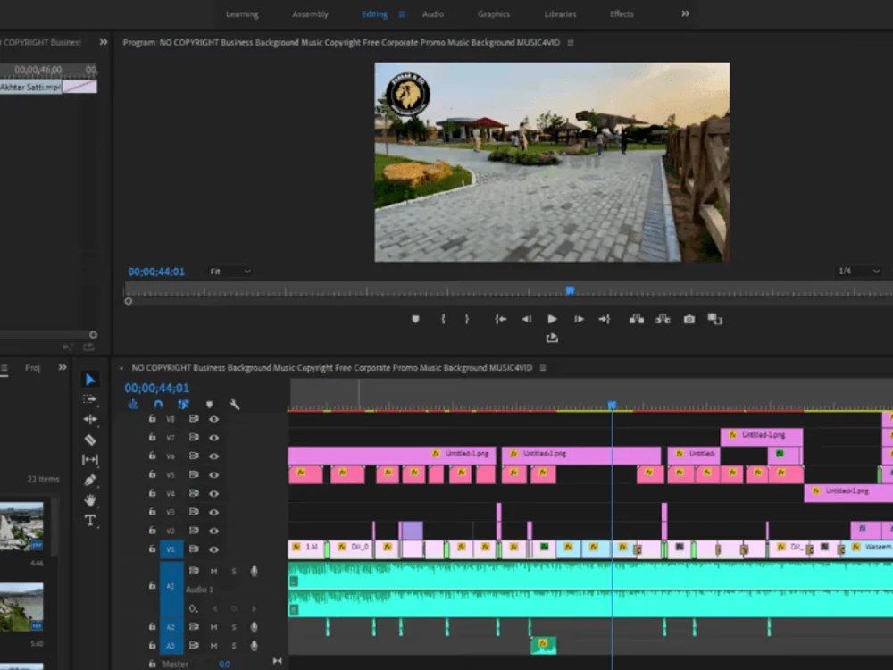Image resolution: width=893 pixels, height=670 pixels.
Task: Enable voice-over record on A1
Action: point(254,571)
